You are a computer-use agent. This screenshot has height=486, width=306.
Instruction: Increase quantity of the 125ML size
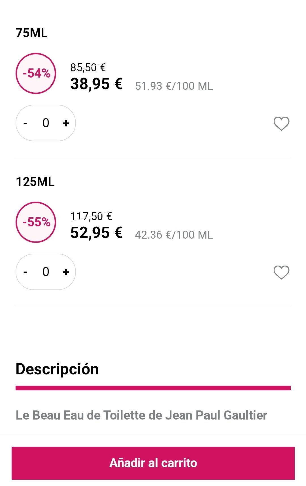66,272
